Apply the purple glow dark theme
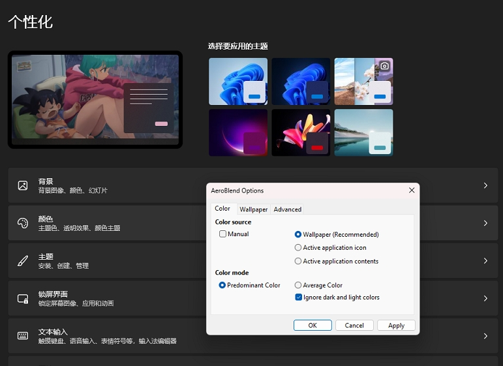Screen dimensions: 503x366 pos(238,132)
